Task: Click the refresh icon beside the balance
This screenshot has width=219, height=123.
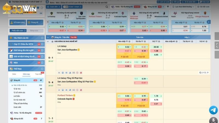Action: pos(42,8)
